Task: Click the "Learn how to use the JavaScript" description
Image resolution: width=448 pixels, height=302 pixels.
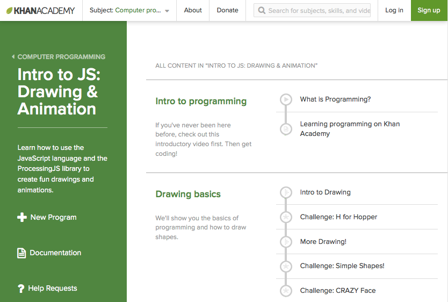Action: 62,169
